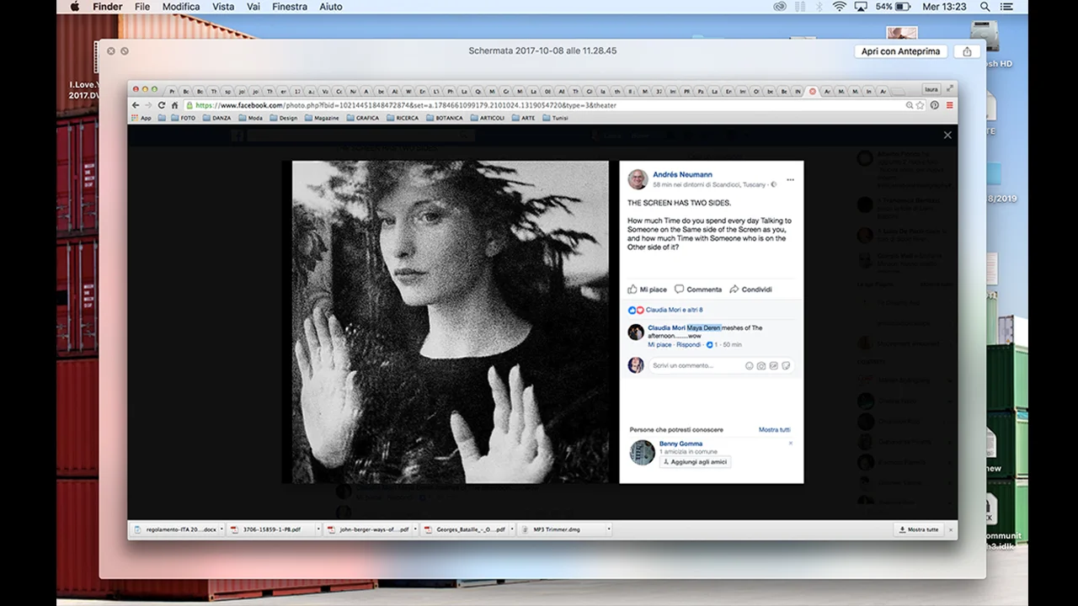Viewport: 1078px width, 606px height.
Task: Click camera icon in comment box
Action: [761, 366]
